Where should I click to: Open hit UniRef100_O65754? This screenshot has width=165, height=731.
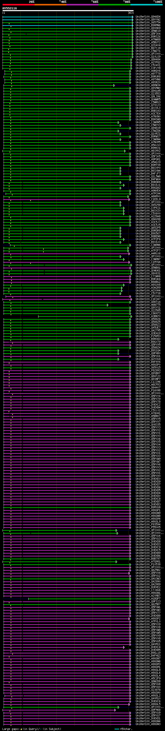[x=148, y=22]
